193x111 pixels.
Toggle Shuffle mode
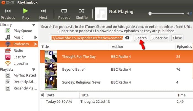(82, 14)
